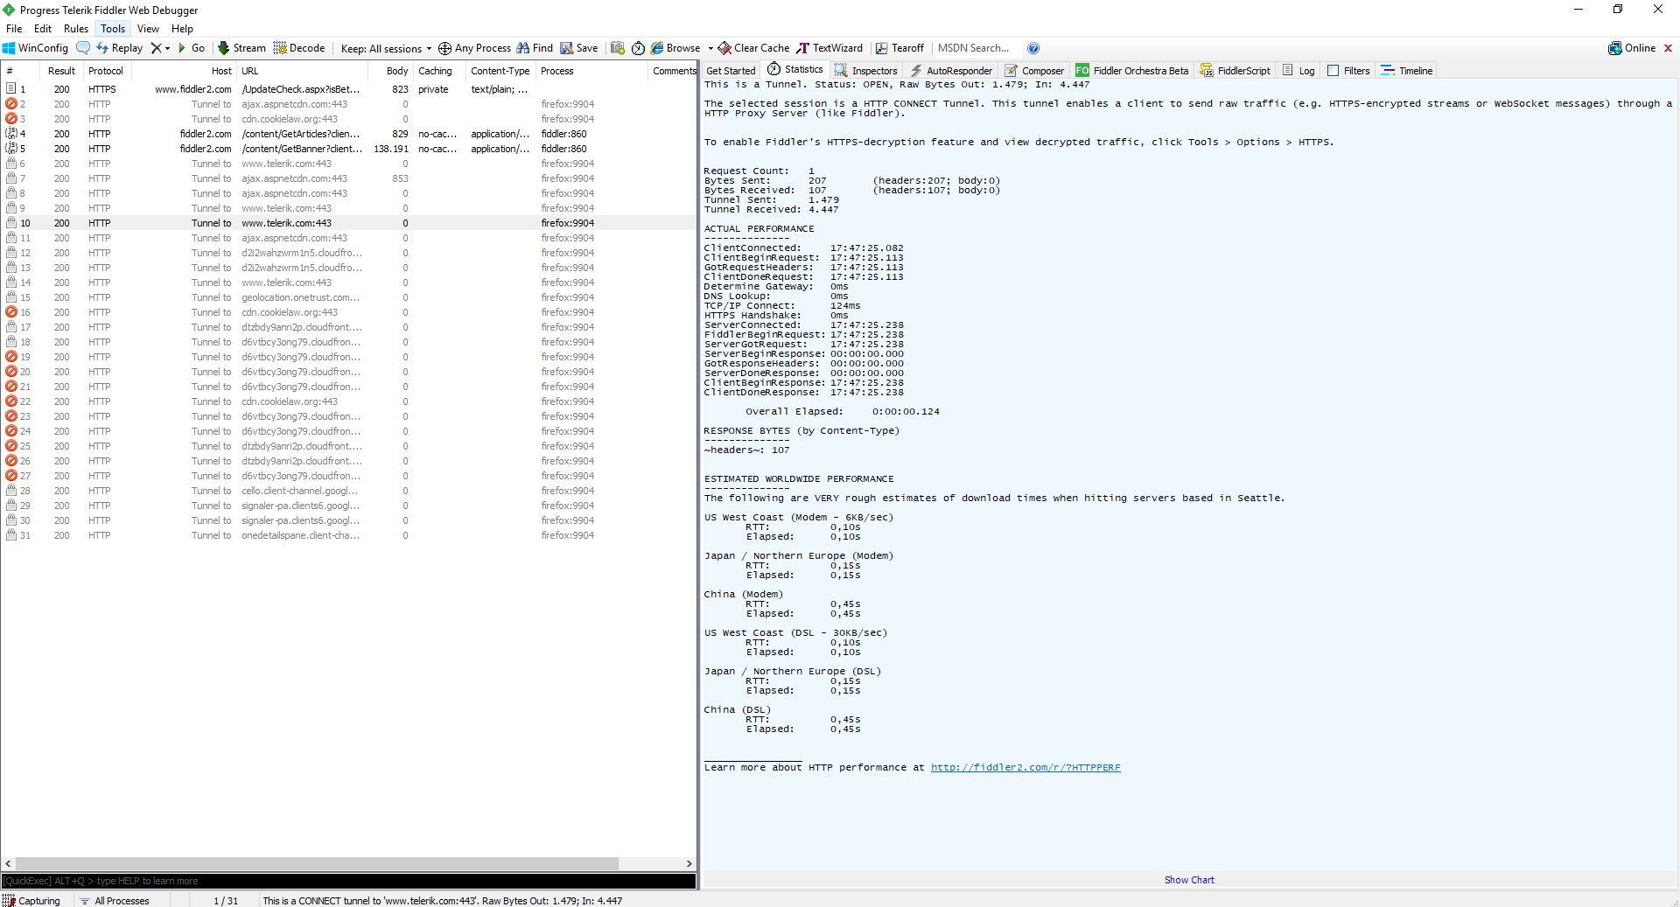
Task: Click Browse to launch browser
Action: (675, 48)
